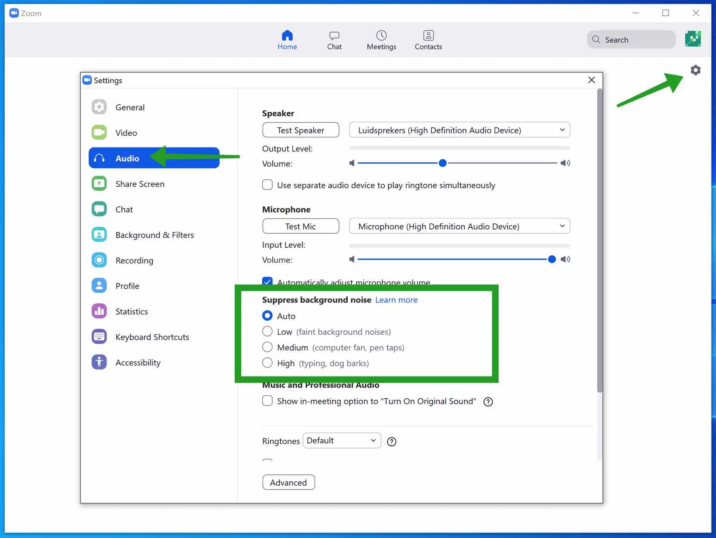This screenshot has height=538, width=716.
Task: Switch to Share Screen settings label
Action: tap(140, 184)
